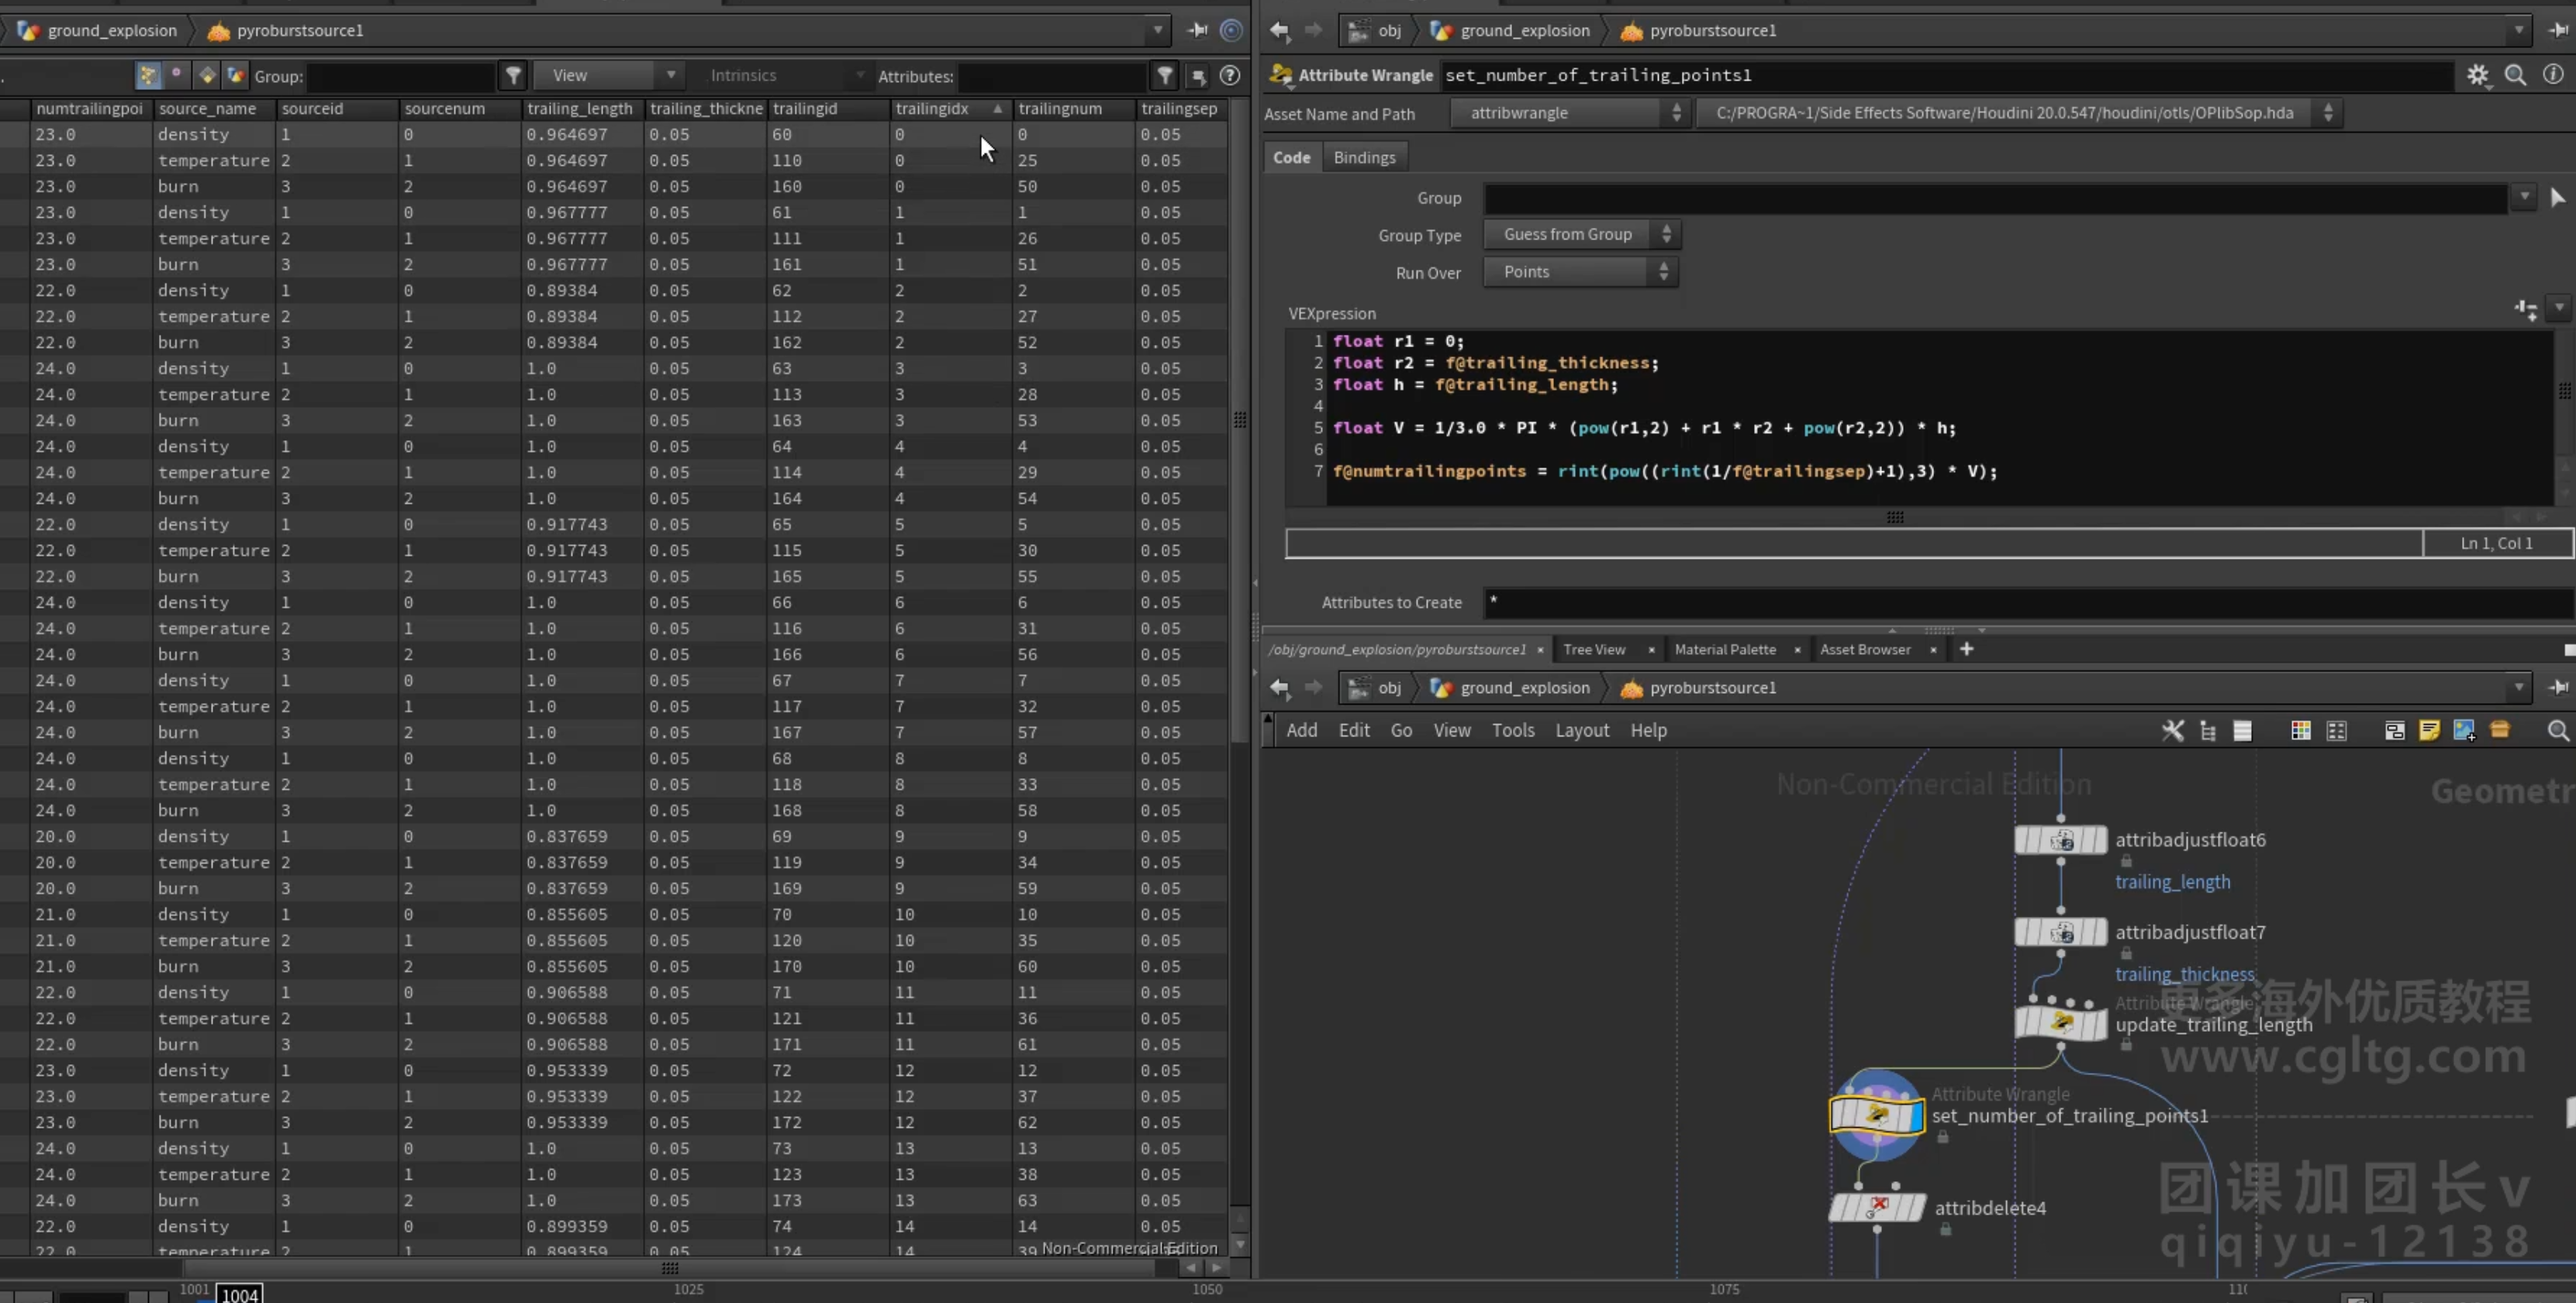Toggle the Primitives attribute mode button
The height and width of the screenshot is (1303, 2576).
tap(207, 75)
